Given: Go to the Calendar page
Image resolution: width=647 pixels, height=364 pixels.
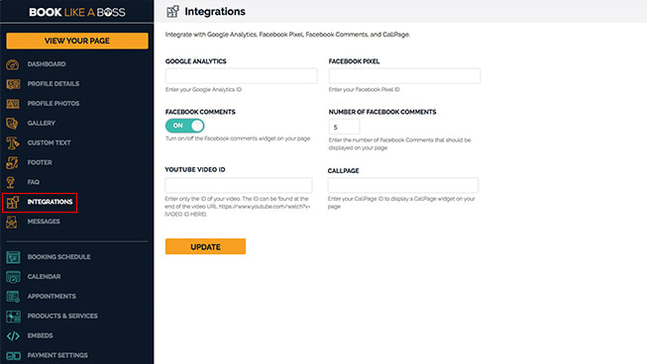Looking at the screenshot, I should (45, 277).
